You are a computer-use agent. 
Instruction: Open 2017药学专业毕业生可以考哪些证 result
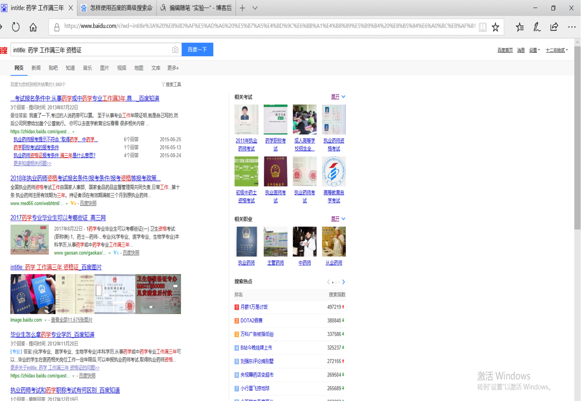[58, 218]
